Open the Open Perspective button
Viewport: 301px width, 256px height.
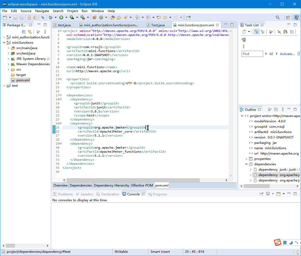(x=288, y=17)
